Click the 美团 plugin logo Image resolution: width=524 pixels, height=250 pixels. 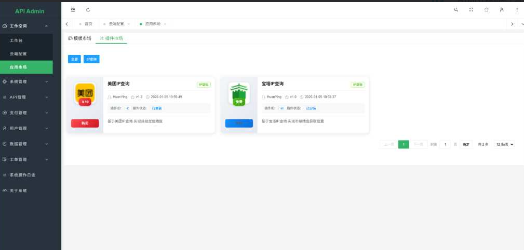point(85,93)
